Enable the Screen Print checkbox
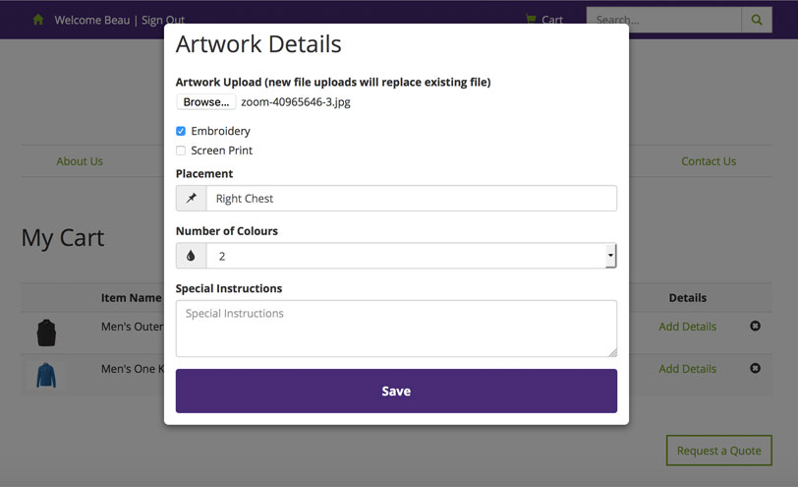 tap(181, 151)
